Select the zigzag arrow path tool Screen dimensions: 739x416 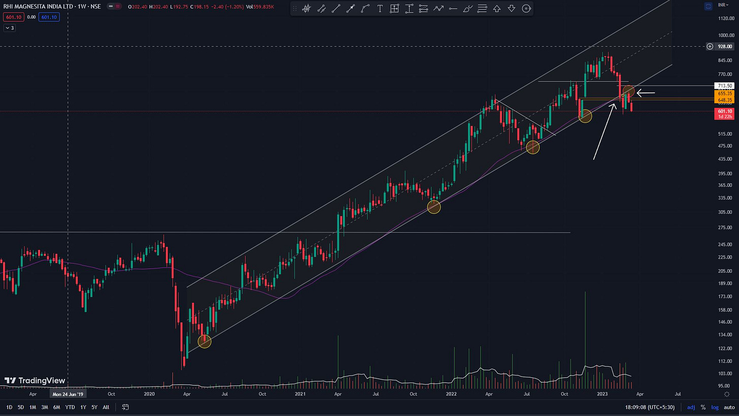coord(439,9)
